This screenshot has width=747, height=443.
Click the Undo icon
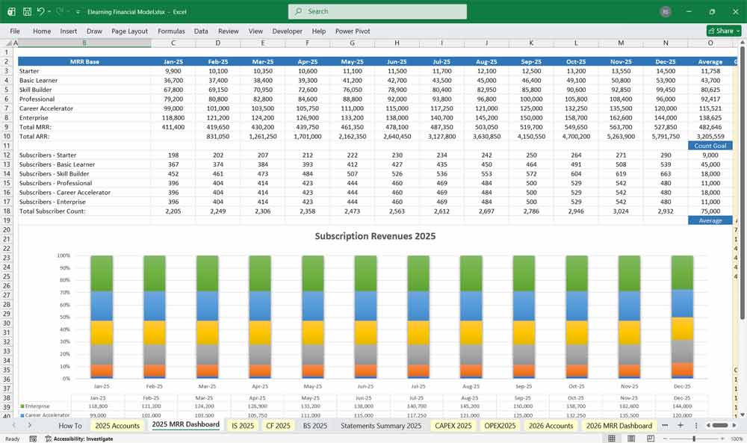coord(42,11)
